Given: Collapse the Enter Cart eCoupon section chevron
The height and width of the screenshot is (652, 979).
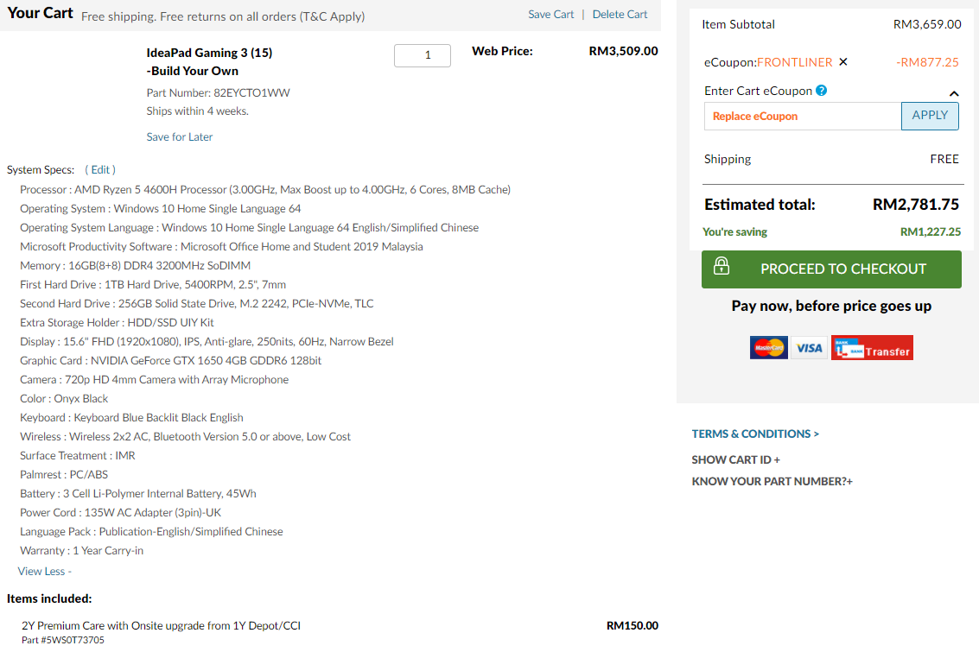Looking at the screenshot, I should [954, 93].
